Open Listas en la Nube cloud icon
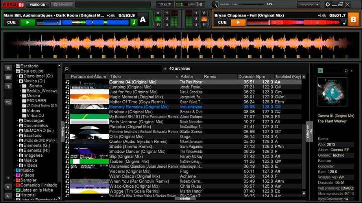Image resolution: width=362 pixels, height=203 pixels. click(18, 190)
